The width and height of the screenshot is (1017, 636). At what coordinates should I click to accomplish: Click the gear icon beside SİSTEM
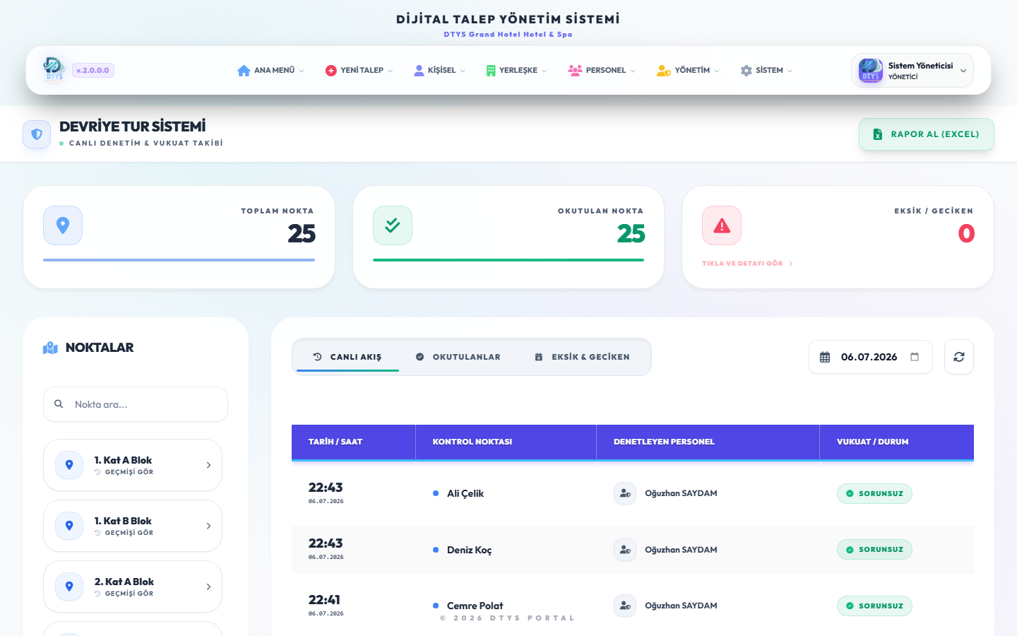coord(747,71)
